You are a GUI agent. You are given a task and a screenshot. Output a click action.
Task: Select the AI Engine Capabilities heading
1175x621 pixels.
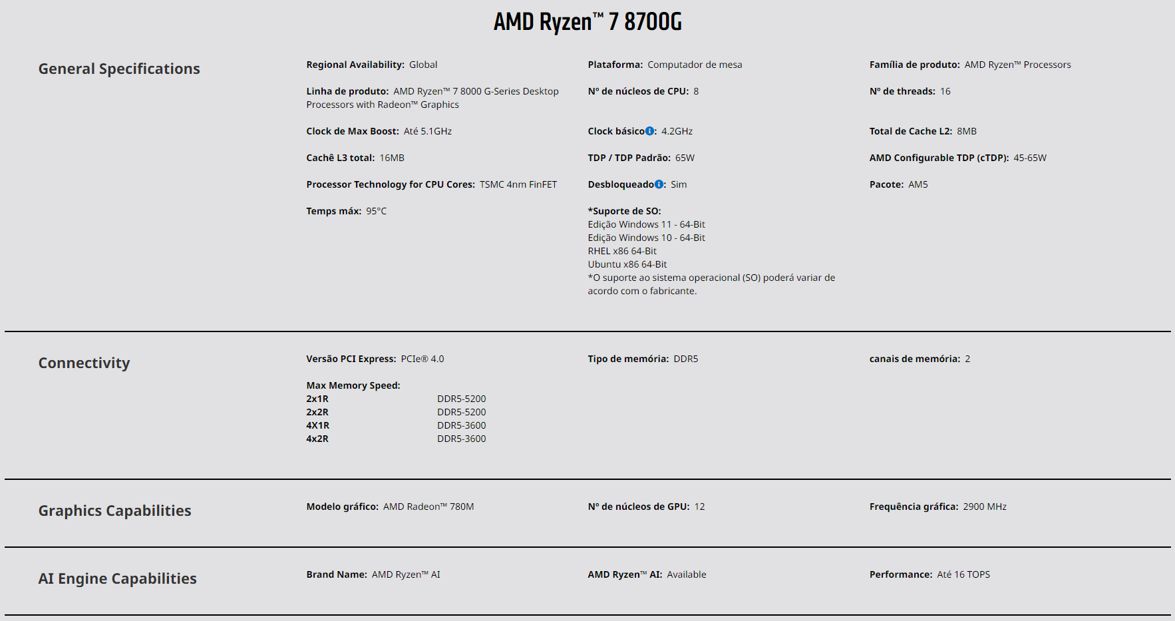pyautogui.click(x=117, y=578)
